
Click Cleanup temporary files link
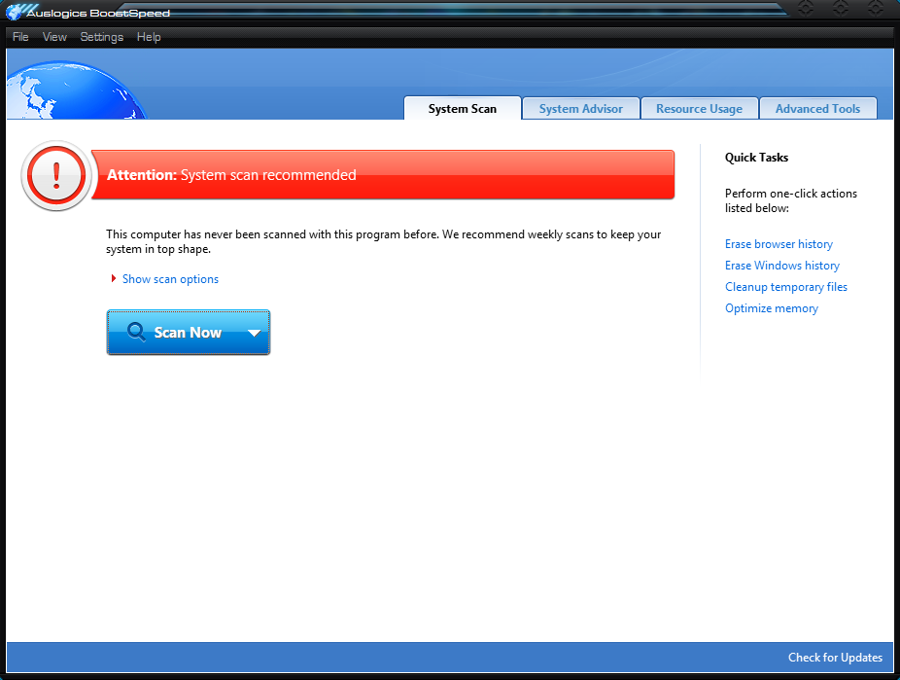(786, 287)
